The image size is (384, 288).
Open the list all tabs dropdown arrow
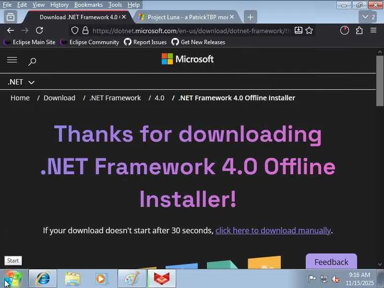tap(368, 17)
